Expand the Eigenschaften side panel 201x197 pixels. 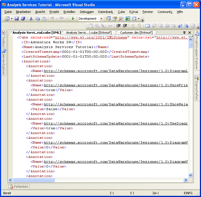point(197,88)
